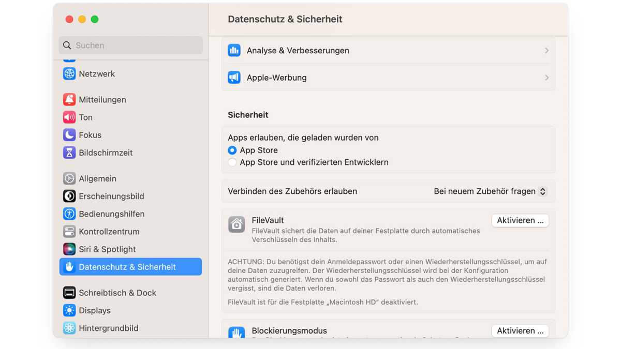Activate Blockierungsmodus with its Aktivieren button
The width and height of the screenshot is (621, 349).
(520, 331)
